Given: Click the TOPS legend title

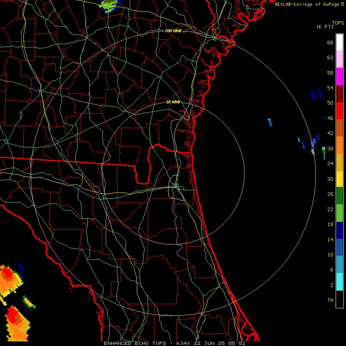Looking at the screenshot, I should (338, 23).
